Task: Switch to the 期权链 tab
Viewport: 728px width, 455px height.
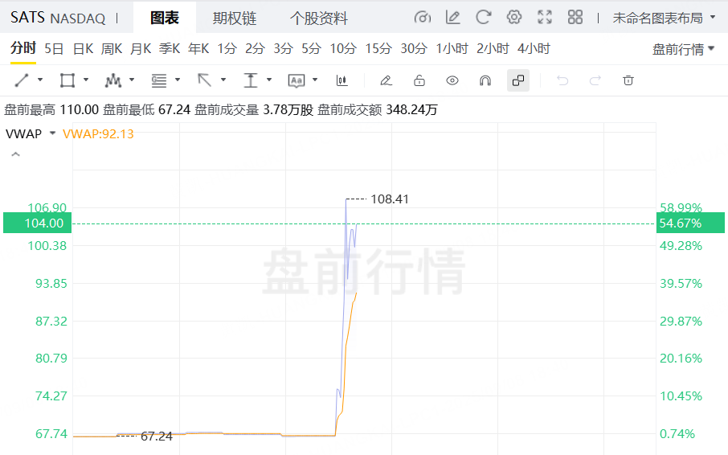Action: pyautogui.click(x=235, y=18)
